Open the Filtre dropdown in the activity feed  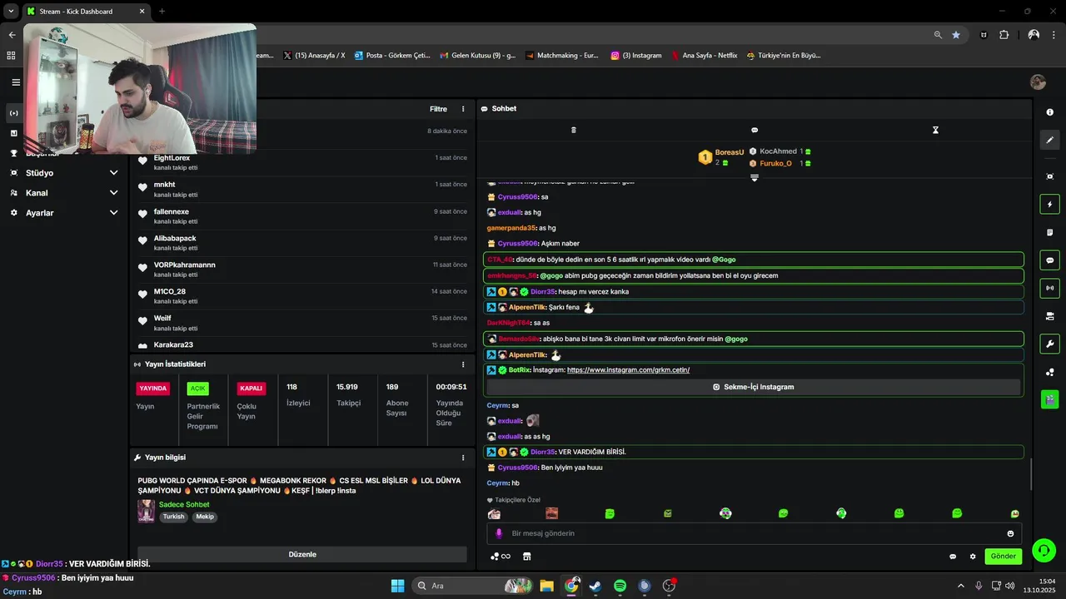pyautogui.click(x=438, y=109)
